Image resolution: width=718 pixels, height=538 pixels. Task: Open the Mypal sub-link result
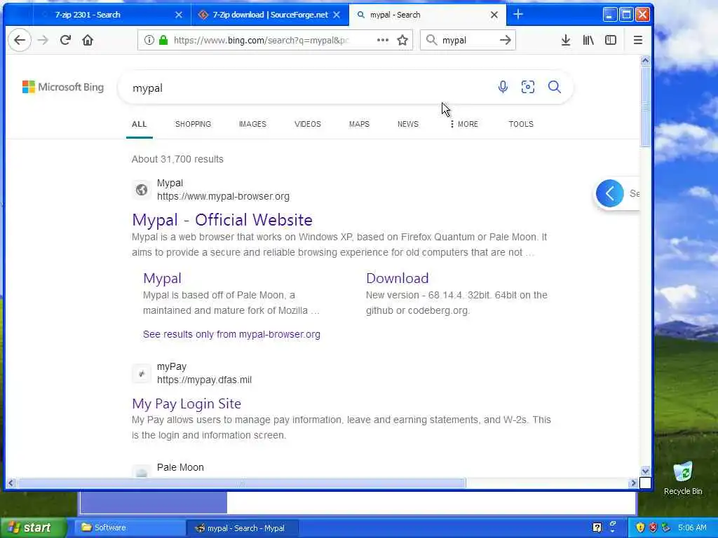coord(162,278)
